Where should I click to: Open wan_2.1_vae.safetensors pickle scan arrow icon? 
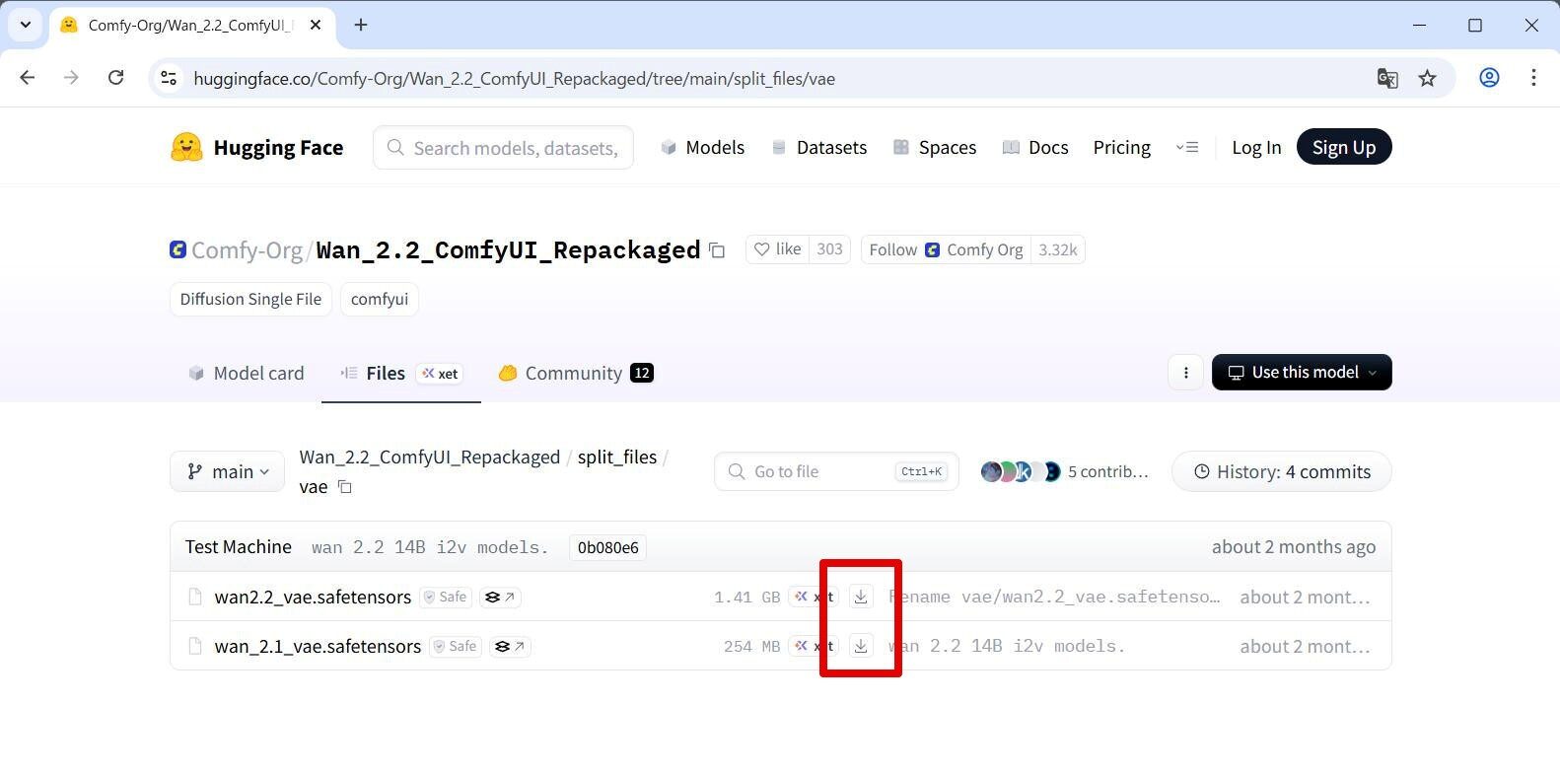[x=510, y=646]
